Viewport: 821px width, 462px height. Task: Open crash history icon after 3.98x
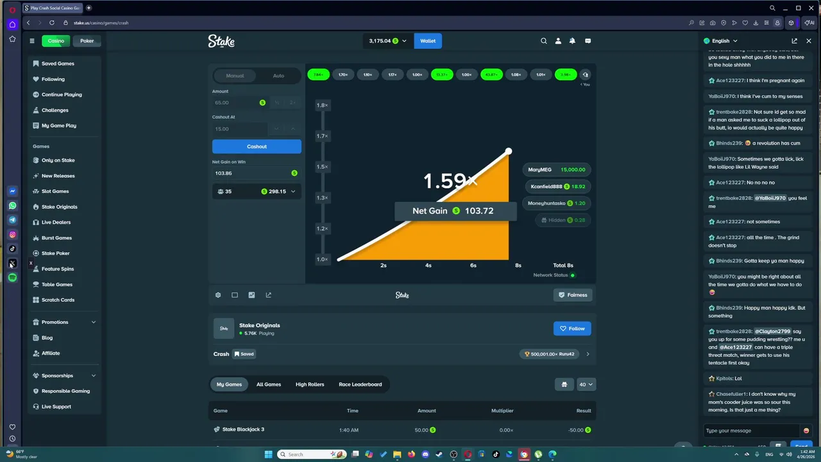(585, 74)
